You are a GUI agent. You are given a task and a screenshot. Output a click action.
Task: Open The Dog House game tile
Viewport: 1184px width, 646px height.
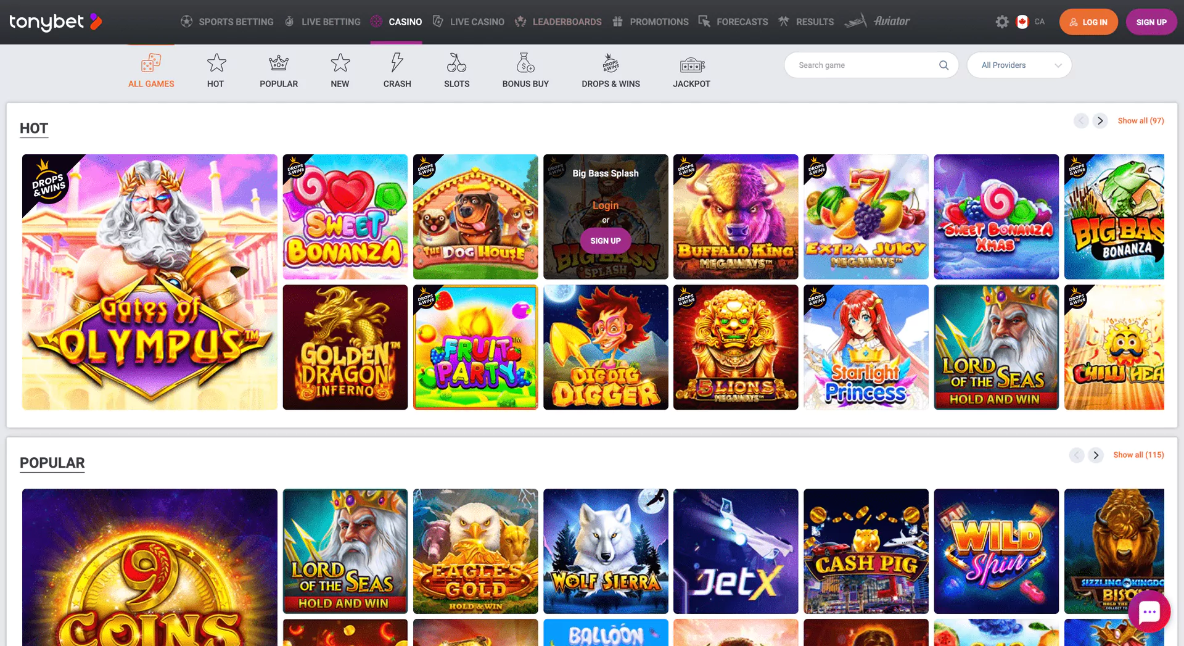[475, 217]
